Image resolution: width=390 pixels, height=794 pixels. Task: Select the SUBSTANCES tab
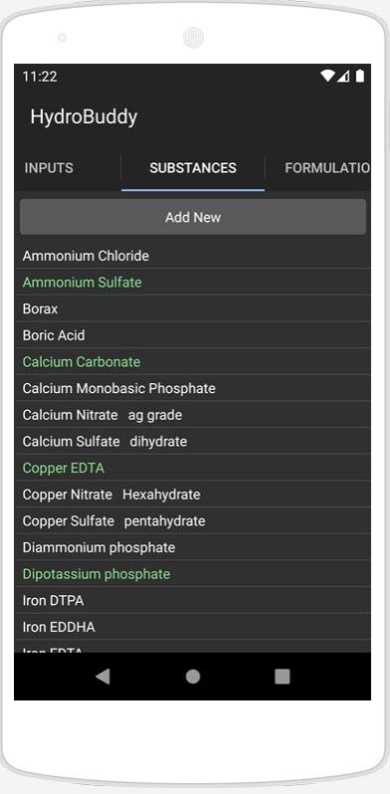(193, 168)
